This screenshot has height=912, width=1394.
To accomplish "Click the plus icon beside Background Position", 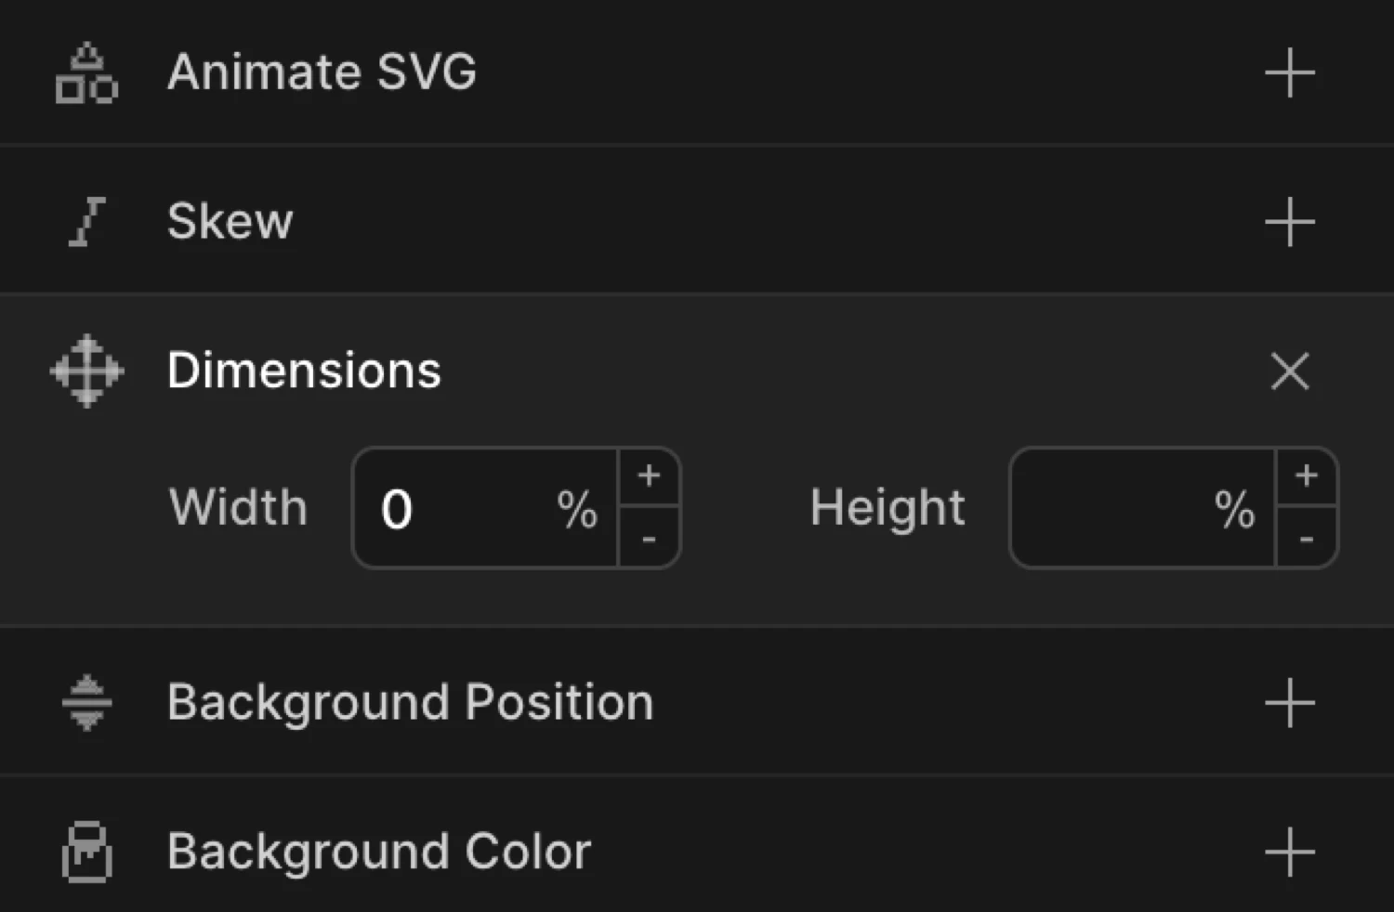I will 1289,703.
